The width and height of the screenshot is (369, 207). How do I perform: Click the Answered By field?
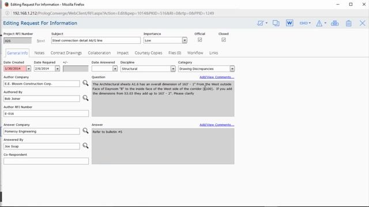click(x=42, y=146)
